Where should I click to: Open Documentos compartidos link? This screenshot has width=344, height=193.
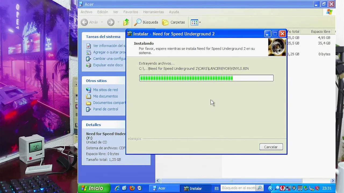click(109, 103)
